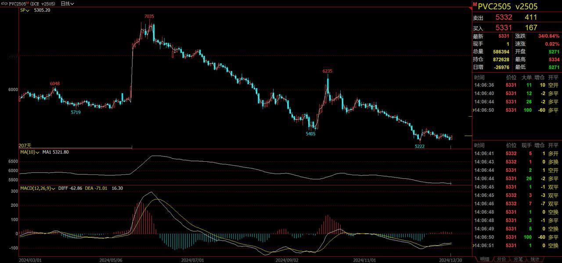Screen dimensions: 562x263
Task: Click the DEA -71.01 readout
Action: point(97,188)
